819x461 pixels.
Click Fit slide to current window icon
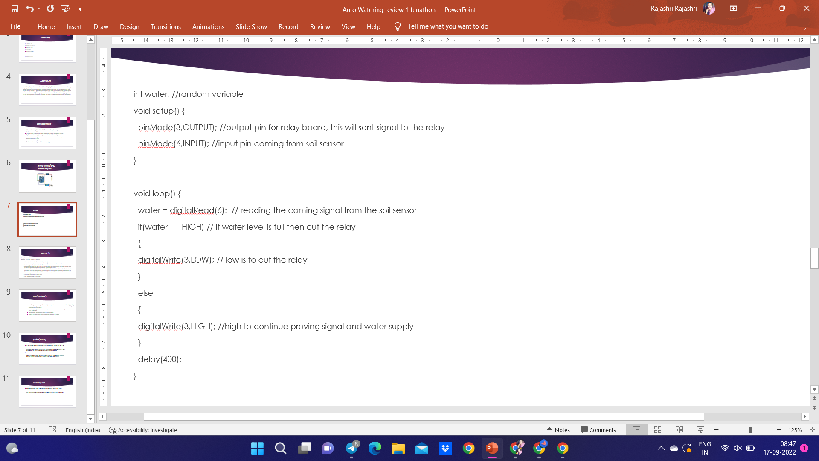pos(812,430)
